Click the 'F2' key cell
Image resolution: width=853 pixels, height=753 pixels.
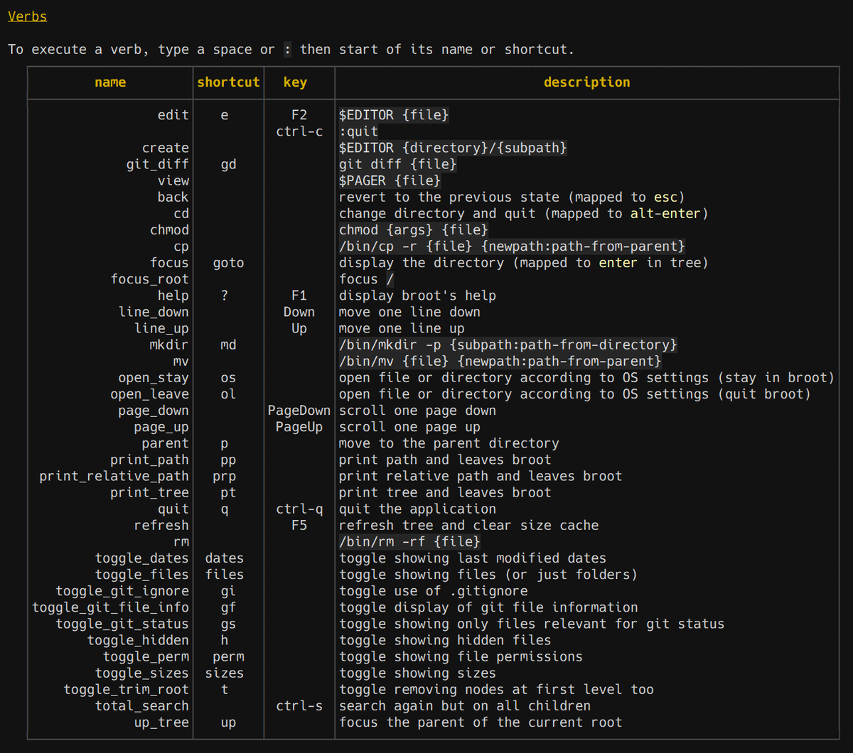click(299, 115)
